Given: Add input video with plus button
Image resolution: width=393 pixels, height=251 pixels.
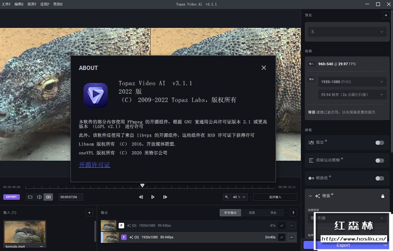Looking at the screenshot, I should [89, 213].
